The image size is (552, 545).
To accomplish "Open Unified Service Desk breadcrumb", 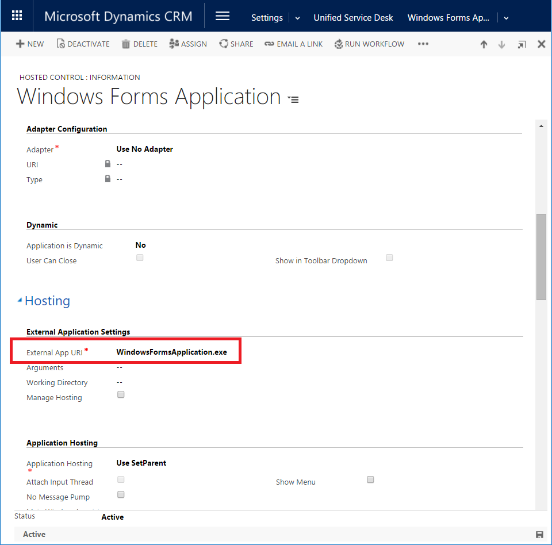I will [x=353, y=18].
